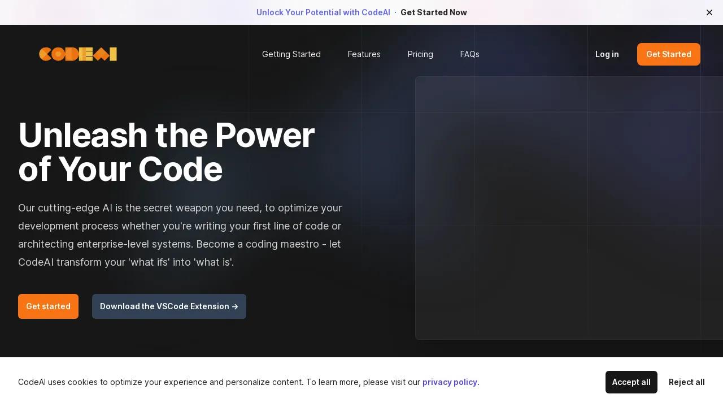Click Log in
This screenshot has height=407, width=723.
point(607,54)
